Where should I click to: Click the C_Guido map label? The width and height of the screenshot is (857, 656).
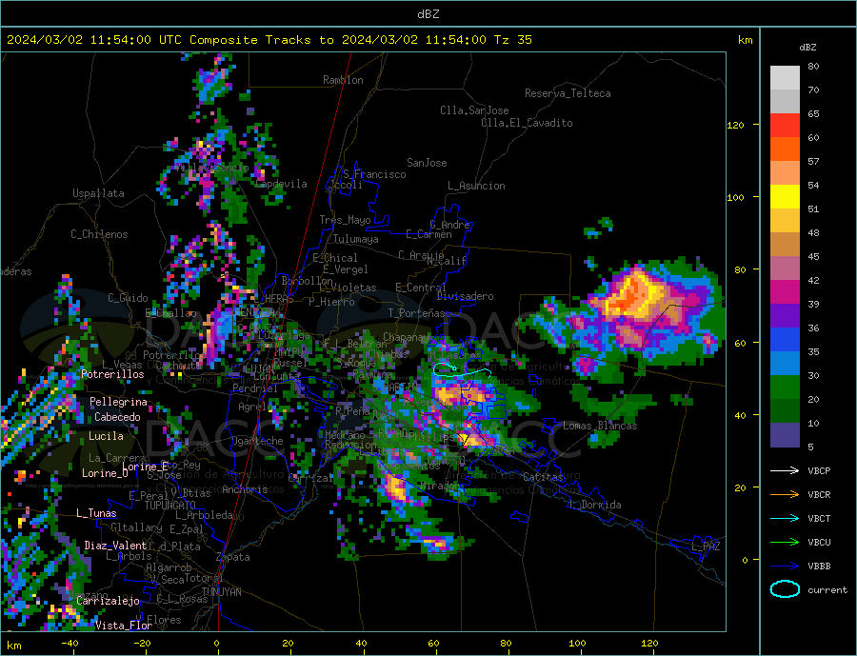coord(128,298)
